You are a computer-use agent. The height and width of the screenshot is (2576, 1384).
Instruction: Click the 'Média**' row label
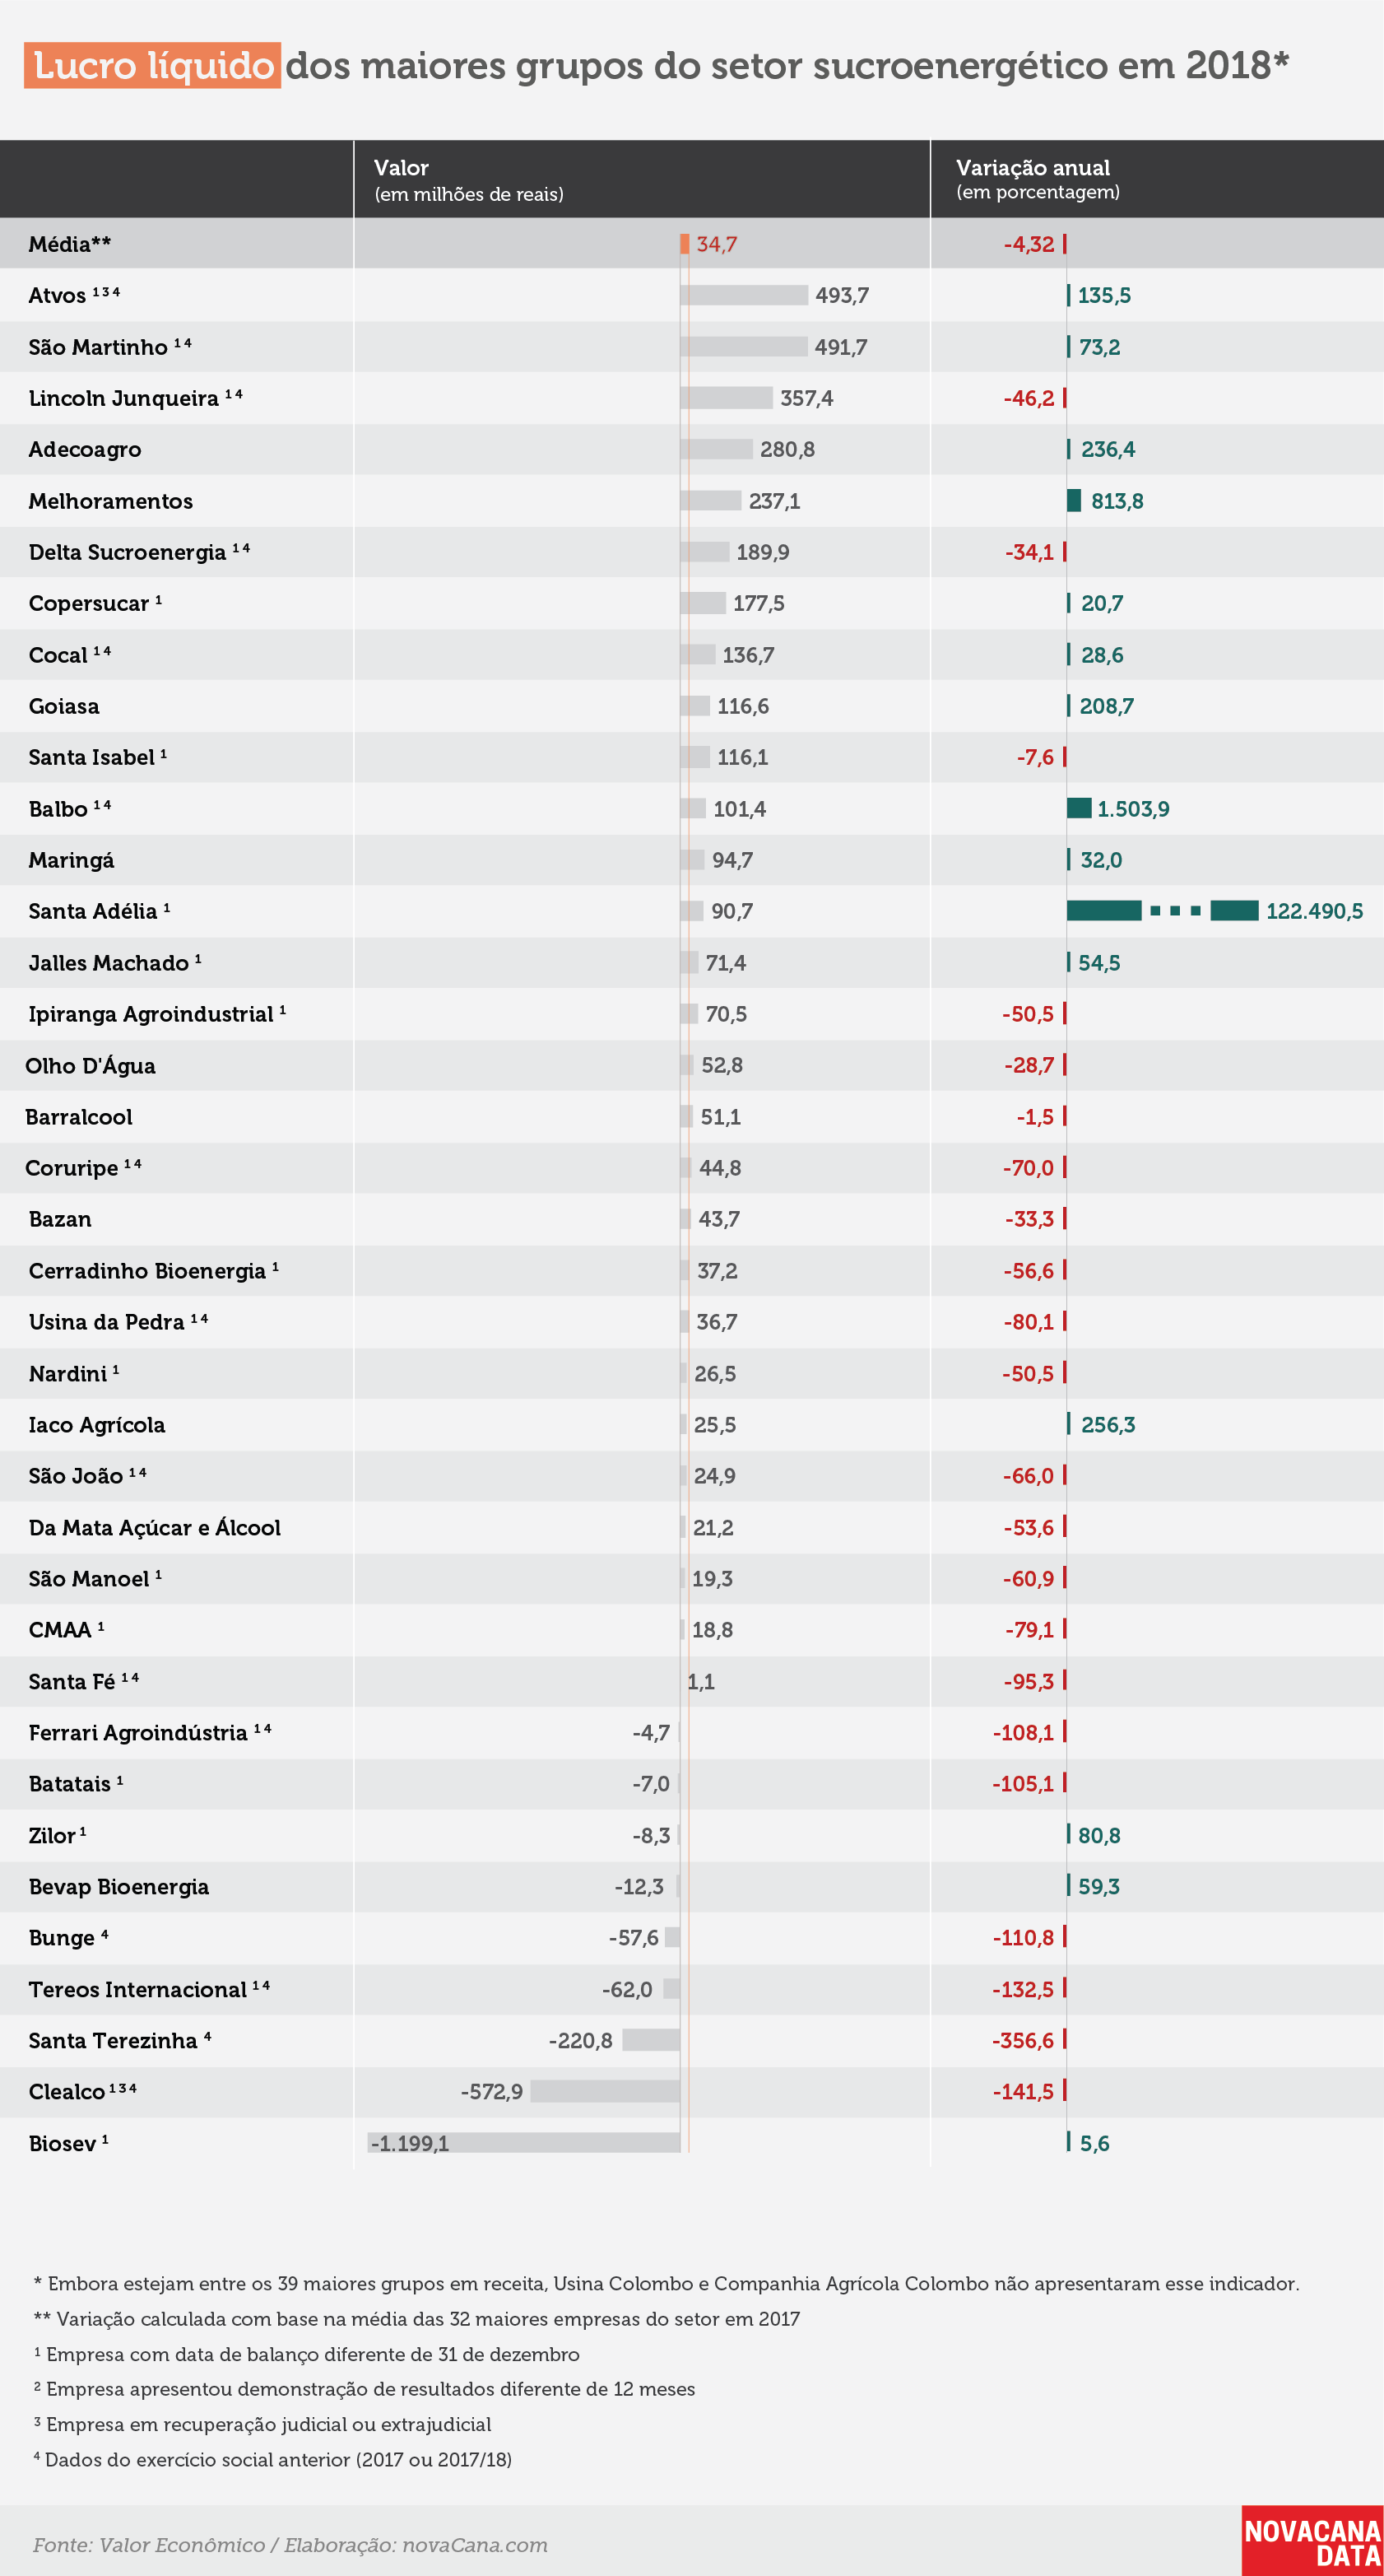click(x=69, y=244)
